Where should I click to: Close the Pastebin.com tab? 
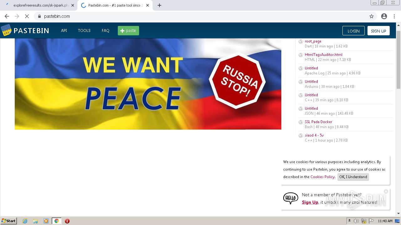click(148, 5)
